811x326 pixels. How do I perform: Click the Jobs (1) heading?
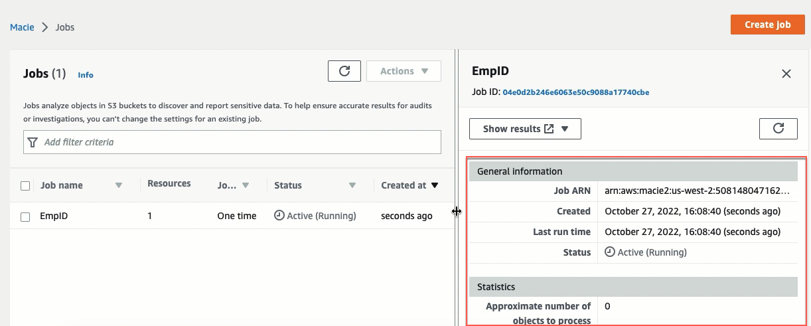pos(44,74)
